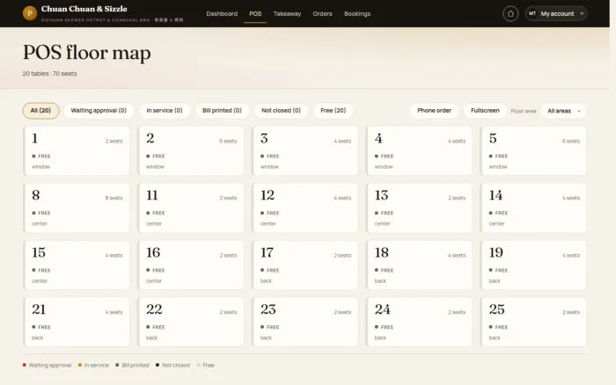Screen dimensions: 616x385
Task: Go to the Takeaway tab
Action: 287,14
